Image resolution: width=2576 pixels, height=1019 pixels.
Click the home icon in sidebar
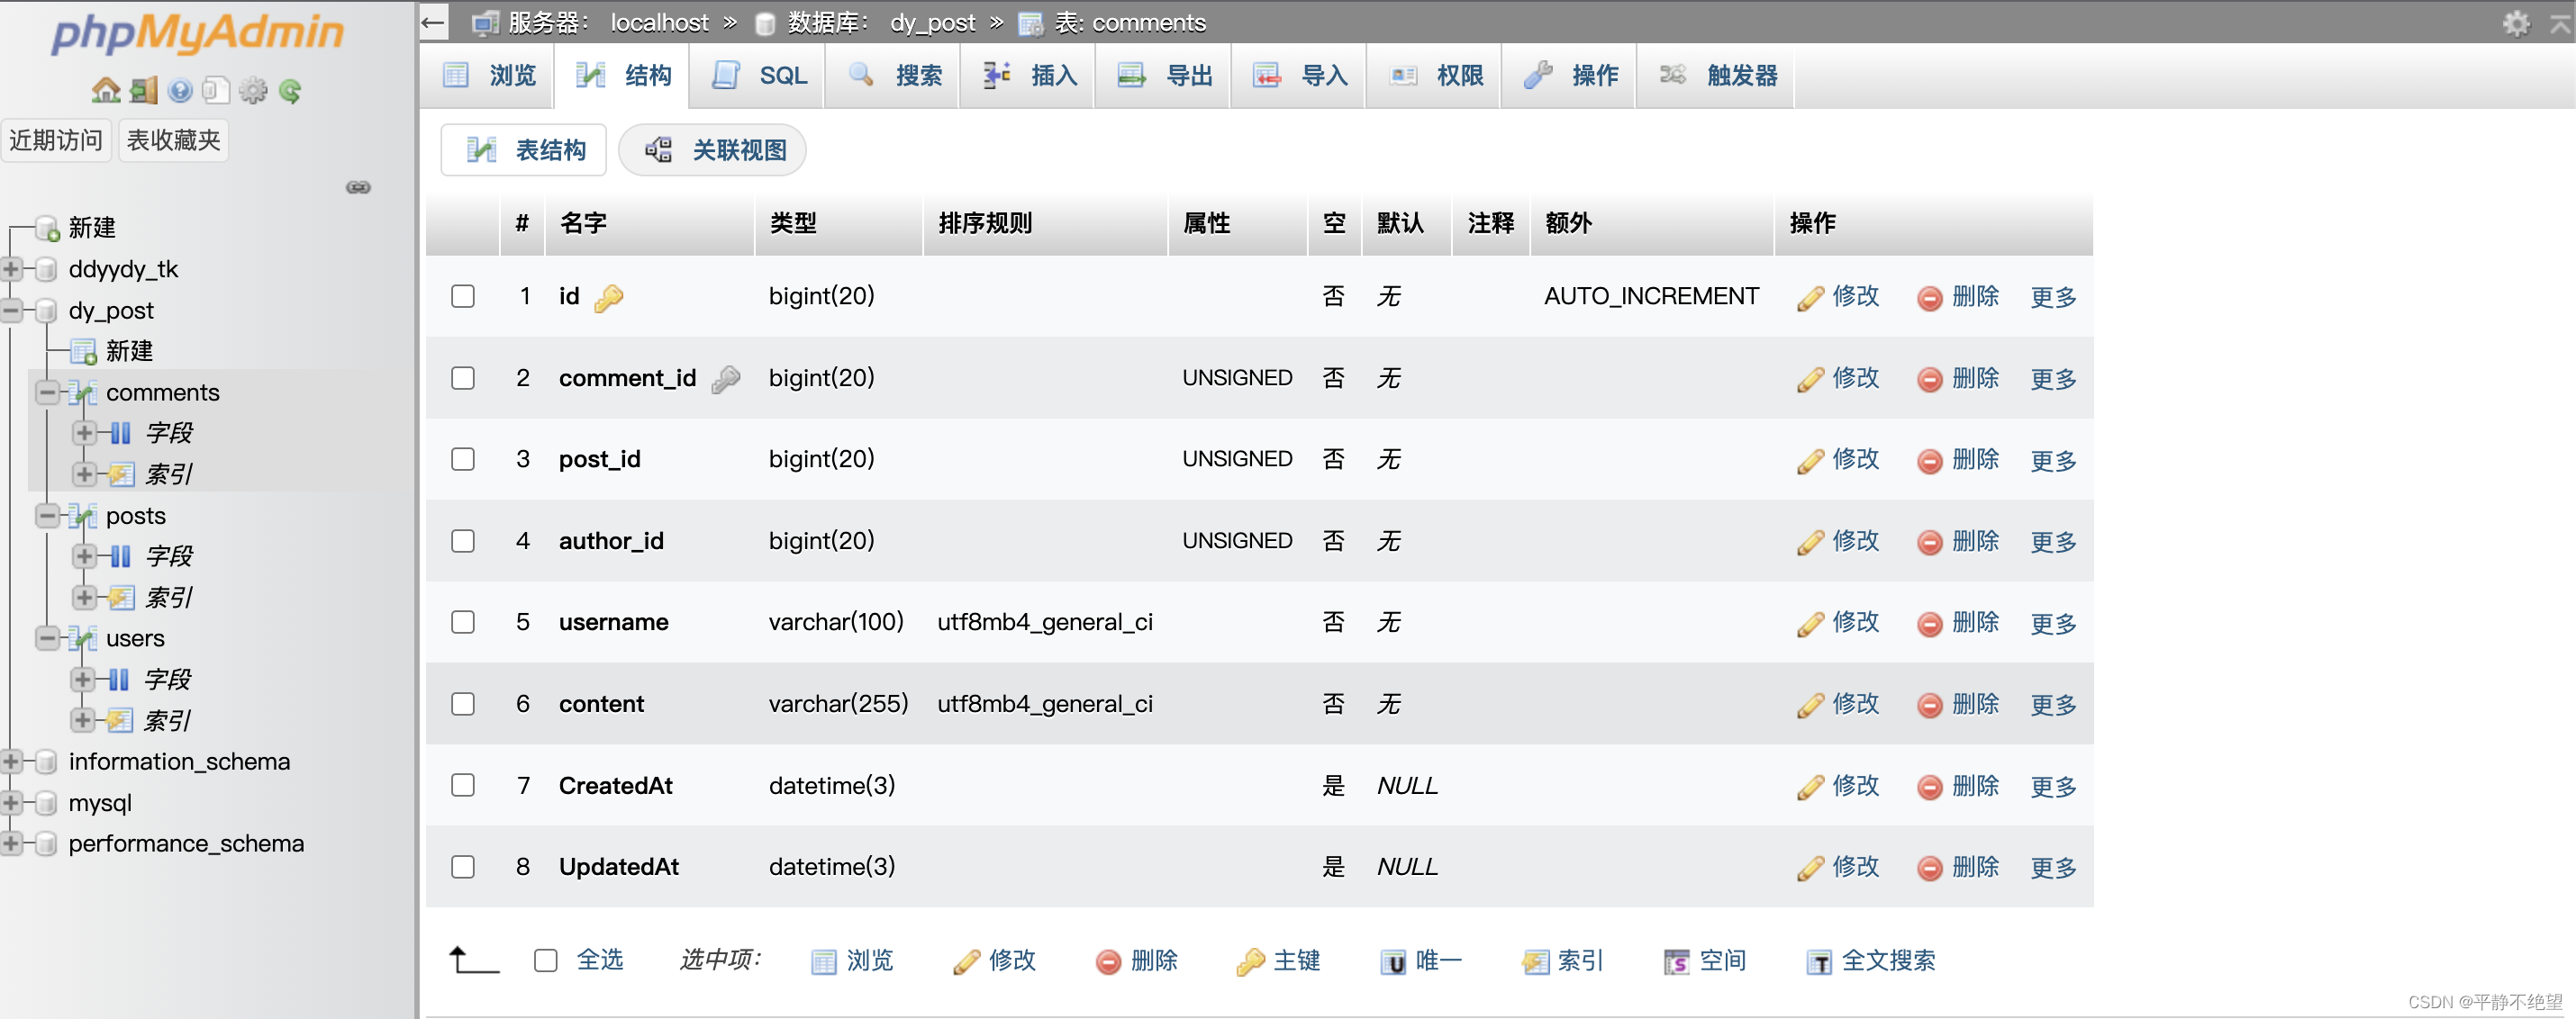coord(105,91)
